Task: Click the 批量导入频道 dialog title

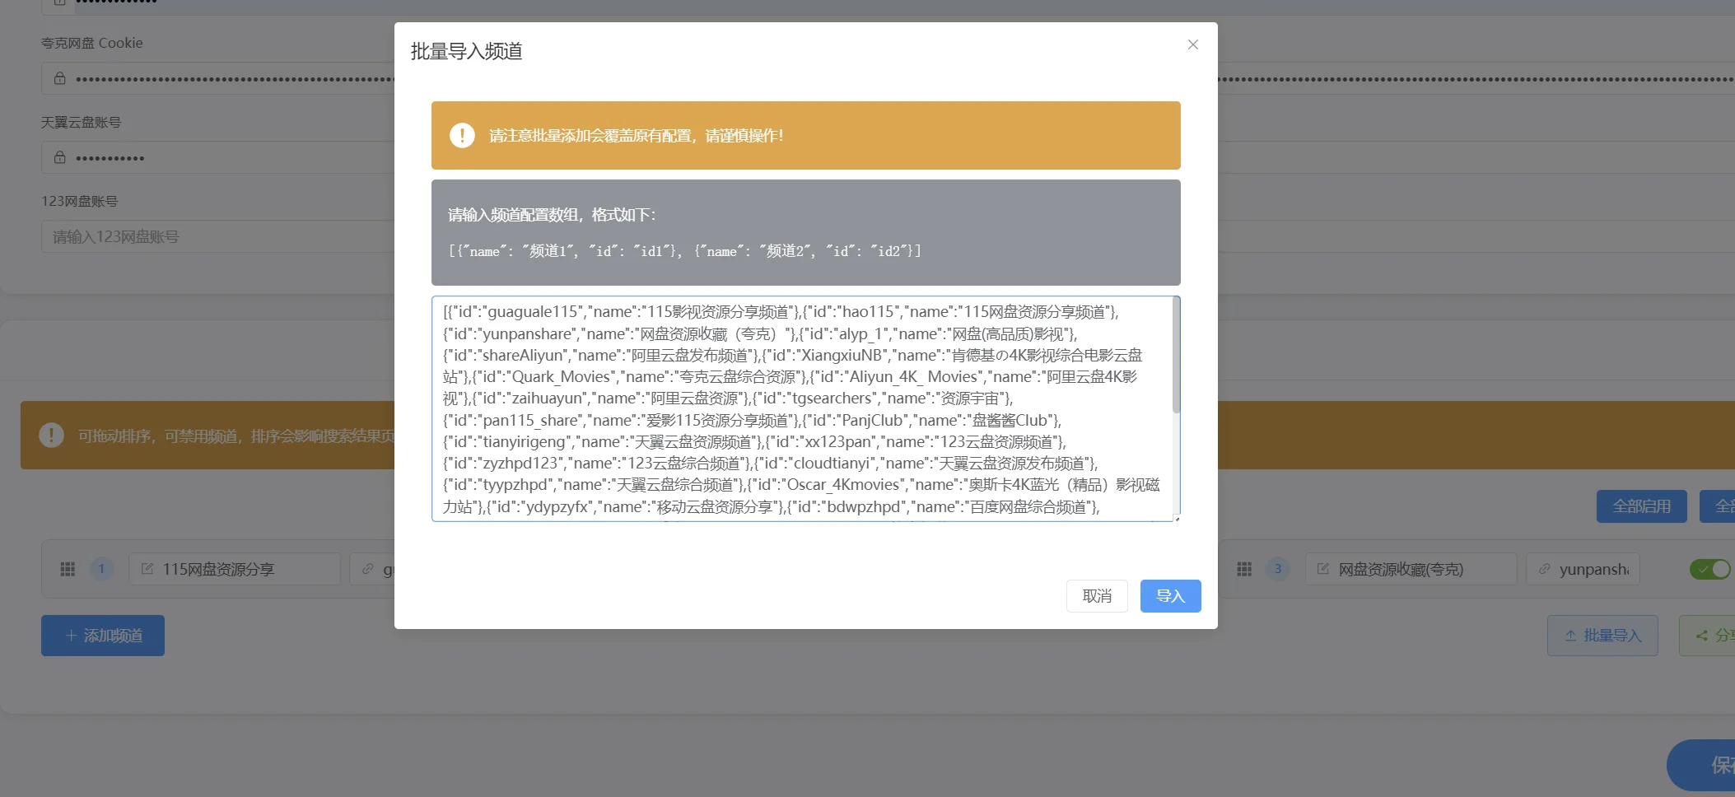Action: pyautogui.click(x=466, y=51)
